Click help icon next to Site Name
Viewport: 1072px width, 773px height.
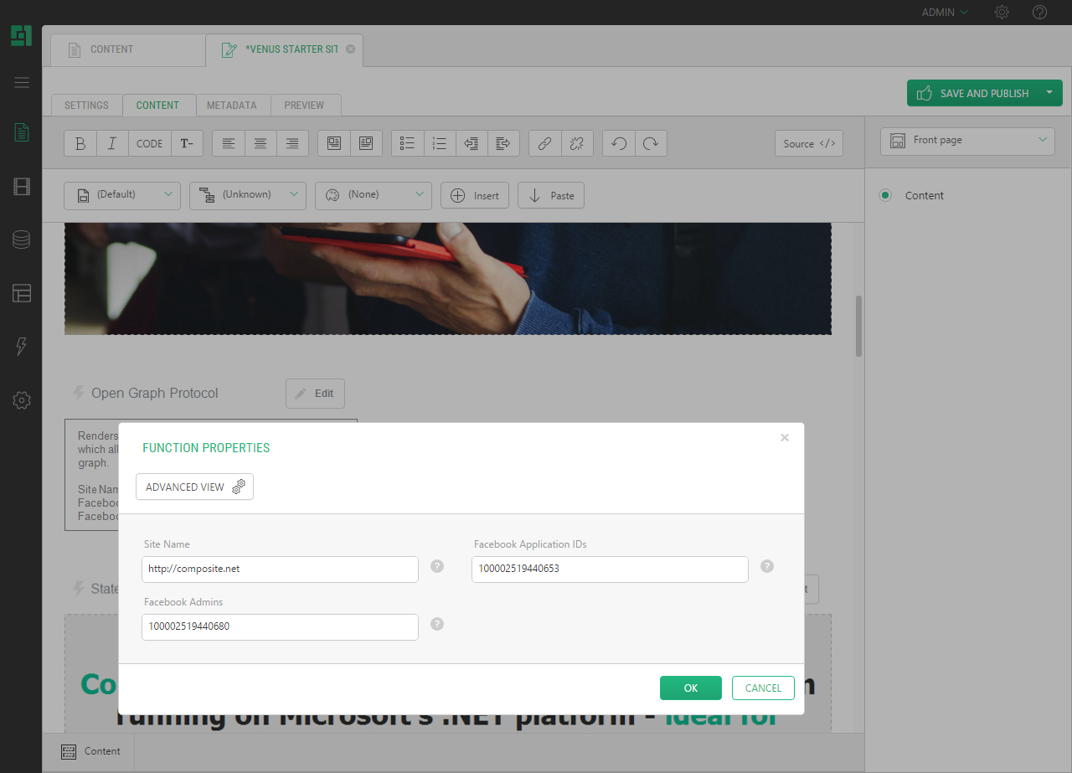point(437,566)
